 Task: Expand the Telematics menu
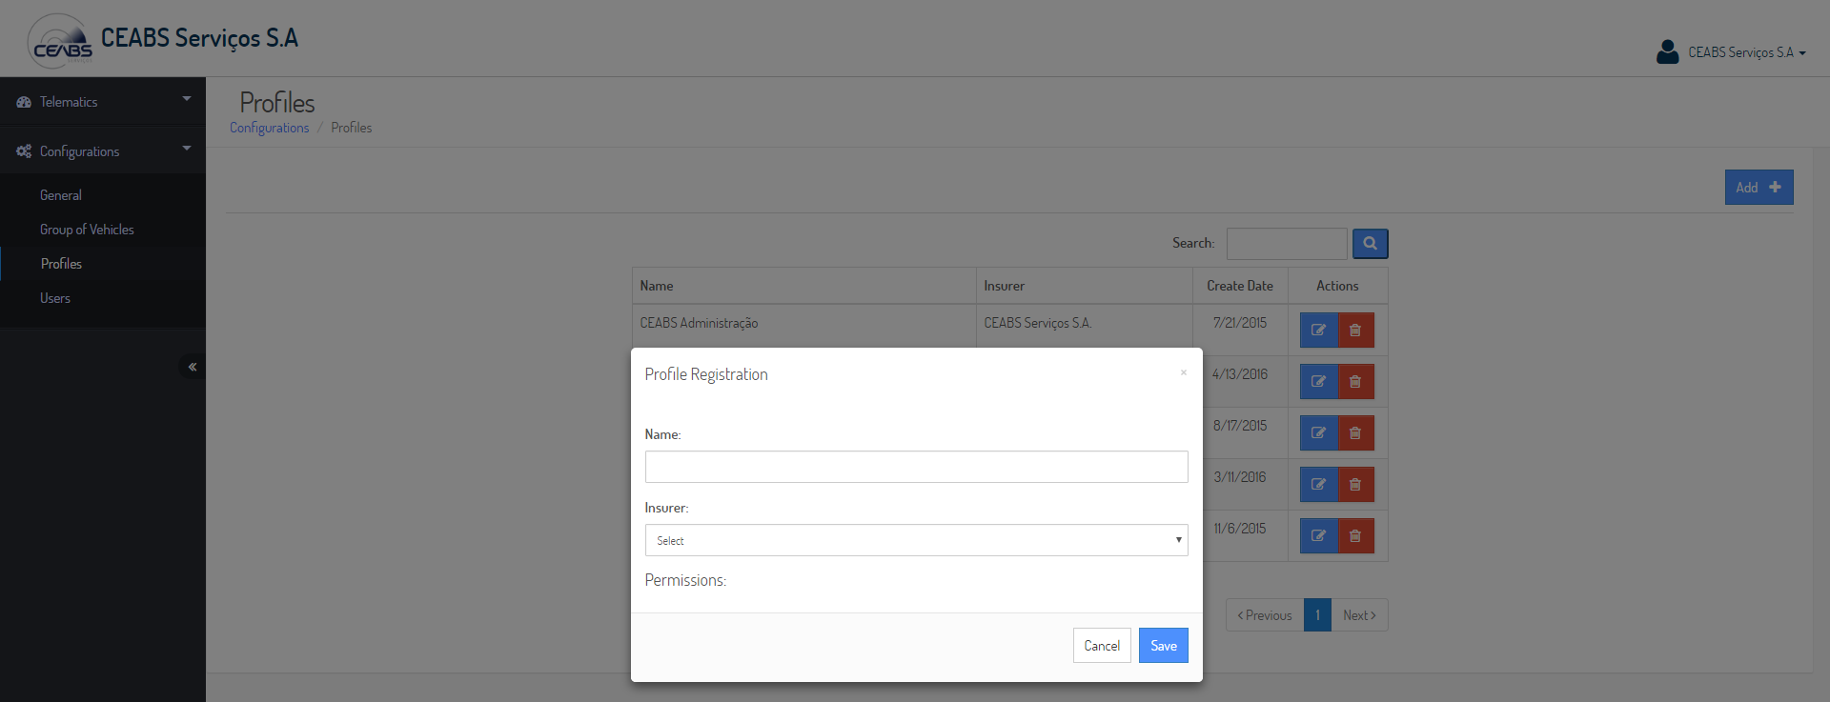point(103,102)
